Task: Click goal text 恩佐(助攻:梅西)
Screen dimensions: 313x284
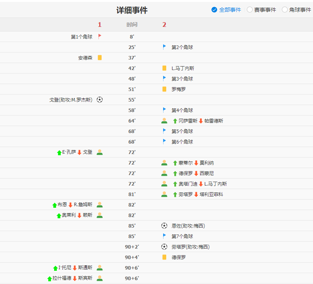Action: [x=188, y=226]
